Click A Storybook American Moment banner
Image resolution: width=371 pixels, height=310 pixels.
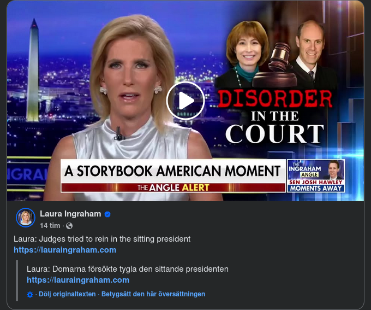173,171
